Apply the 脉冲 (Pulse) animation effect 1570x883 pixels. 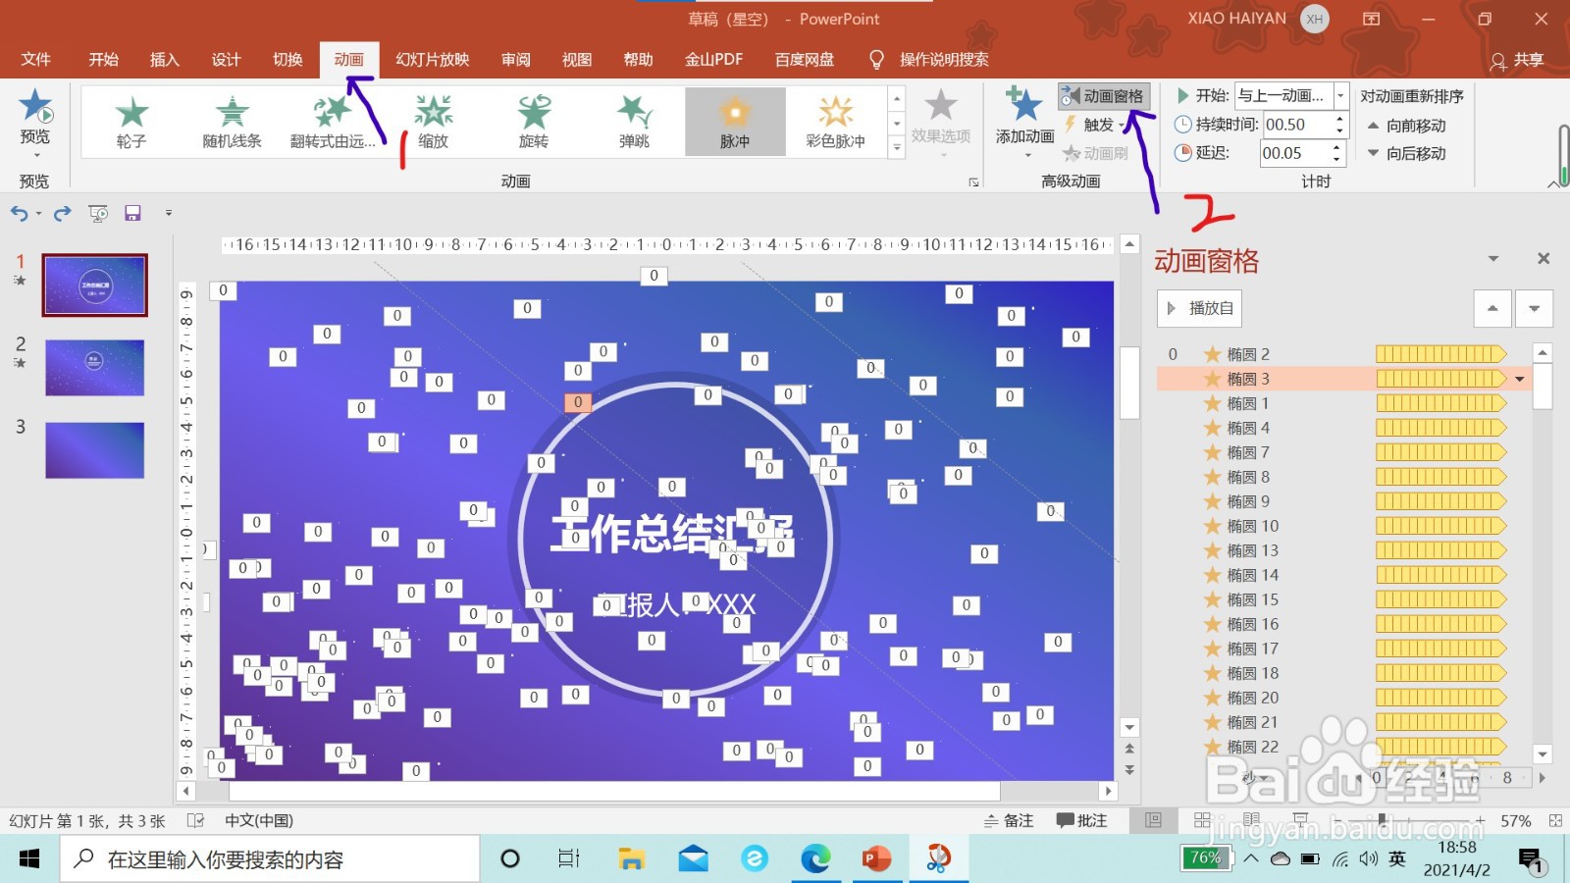[735, 120]
